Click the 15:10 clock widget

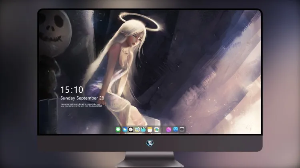click(72, 90)
